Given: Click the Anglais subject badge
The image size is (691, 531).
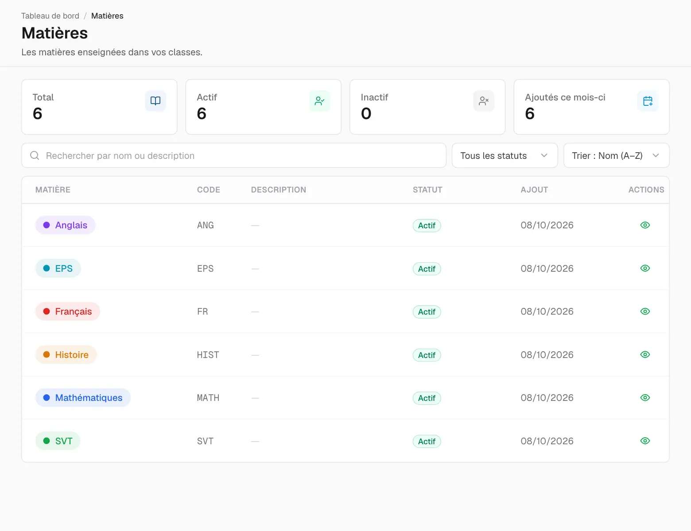Looking at the screenshot, I should point(66,225).
